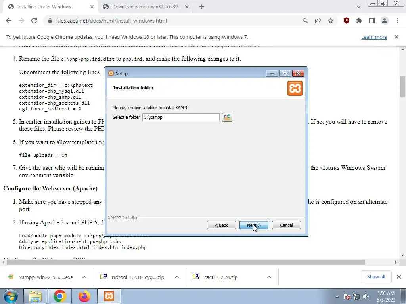This screenshot has height=304, width=406.
Task: Switch to Download xampp-win32 tab
Action: coord(146,7)
